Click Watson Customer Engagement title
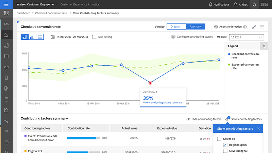272x153 pixels. (x=36, y=4)
